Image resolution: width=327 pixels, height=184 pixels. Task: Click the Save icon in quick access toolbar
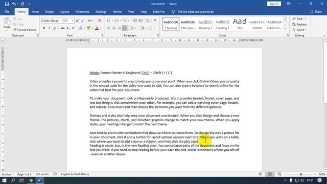(x=7, y=4)
